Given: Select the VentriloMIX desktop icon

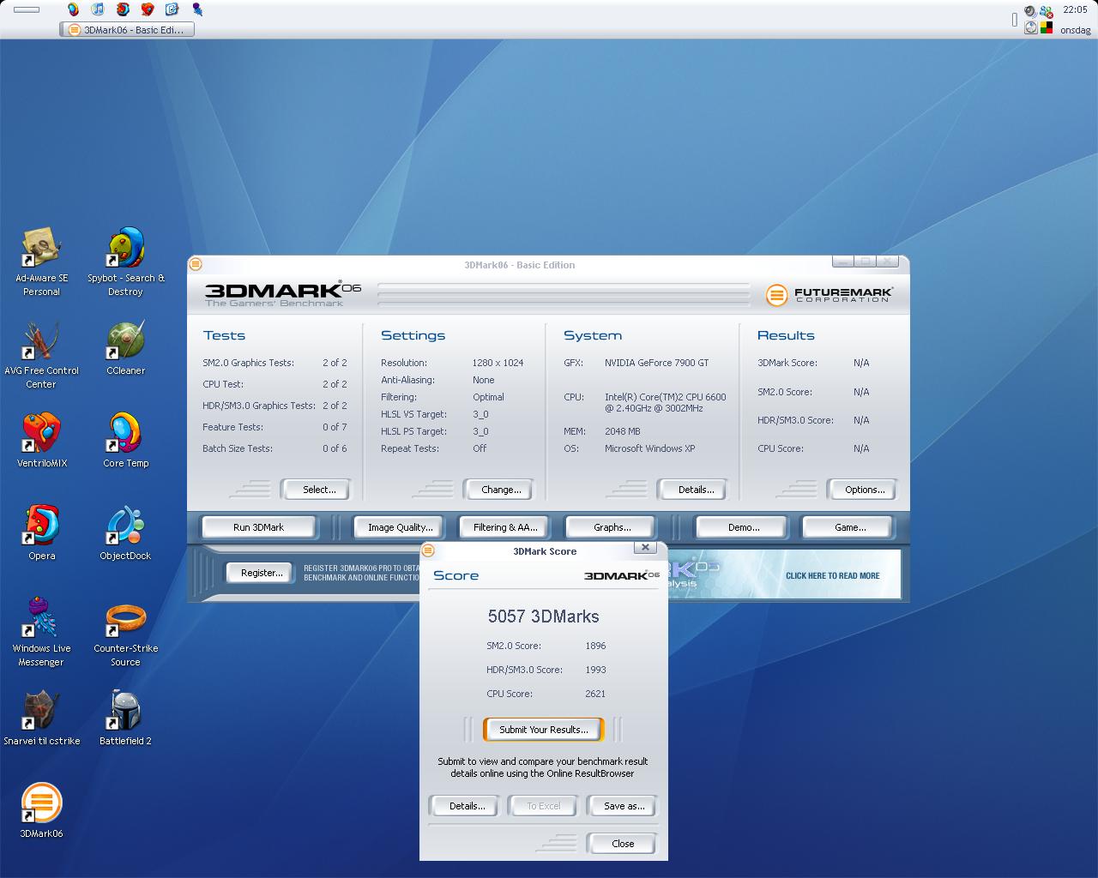Looking at the screenshot, I should click(x=41, y=441).
